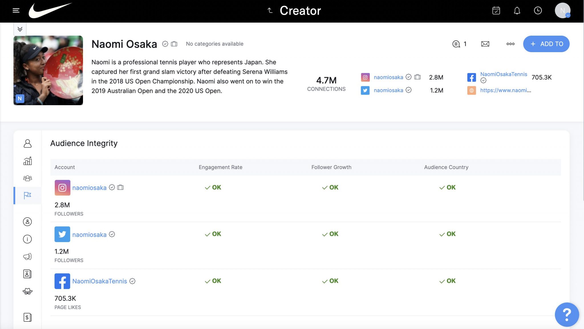Collapse the profile header with double chevron
This screenshot has width=584, height=329.
(x=20, y=29)
